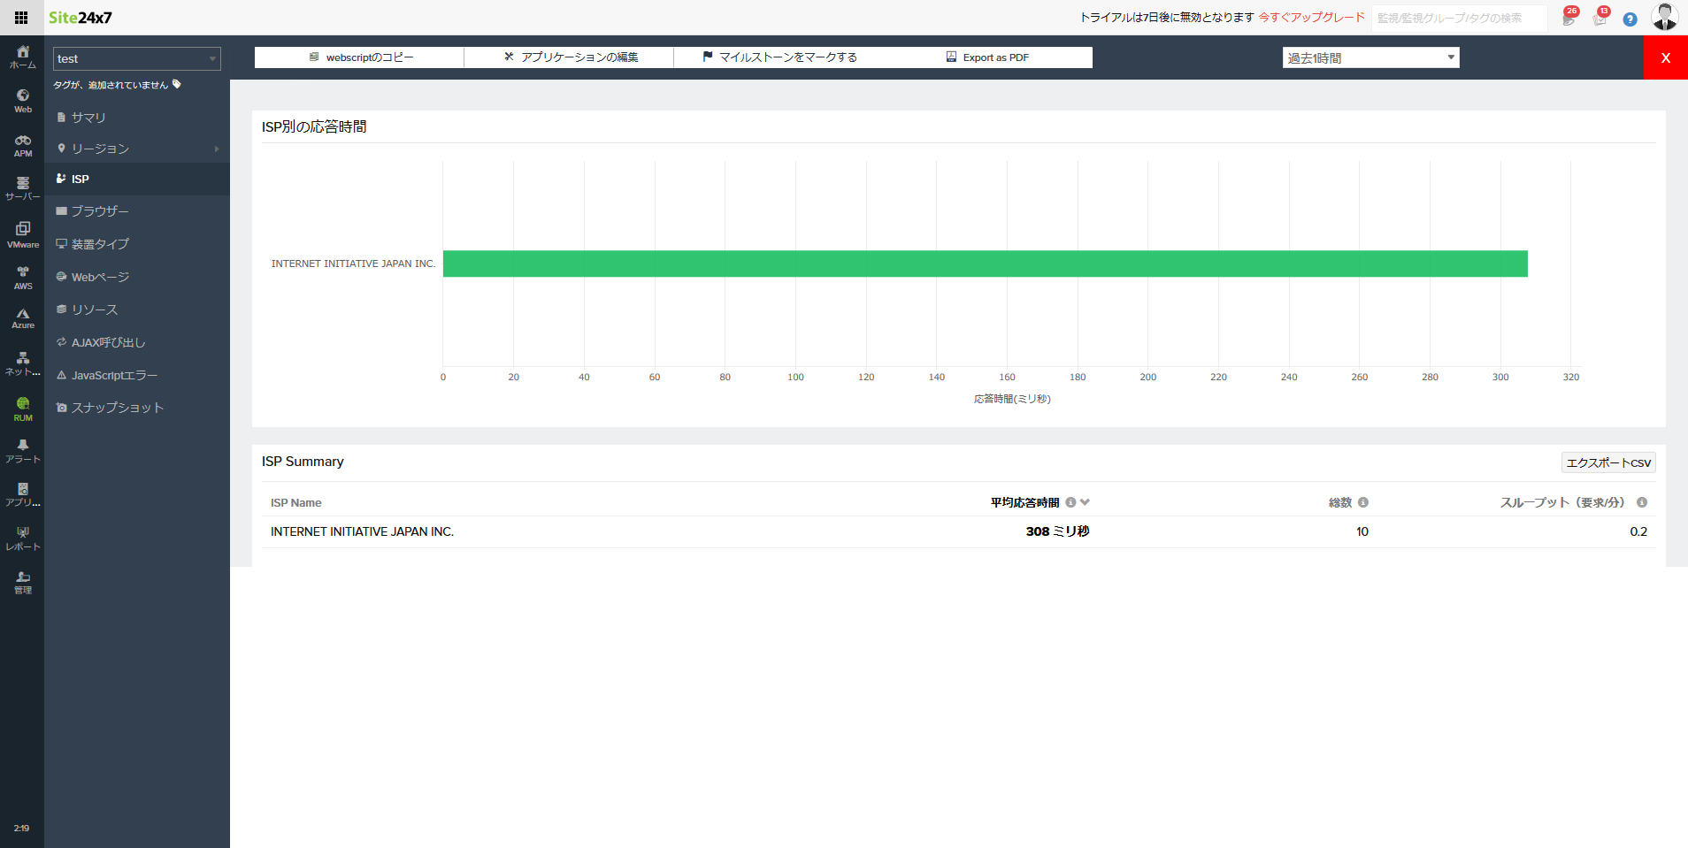Open the help question mark icon
Screen dimensions: 1688x848
pyautogui.click(x=1630, y=19)
